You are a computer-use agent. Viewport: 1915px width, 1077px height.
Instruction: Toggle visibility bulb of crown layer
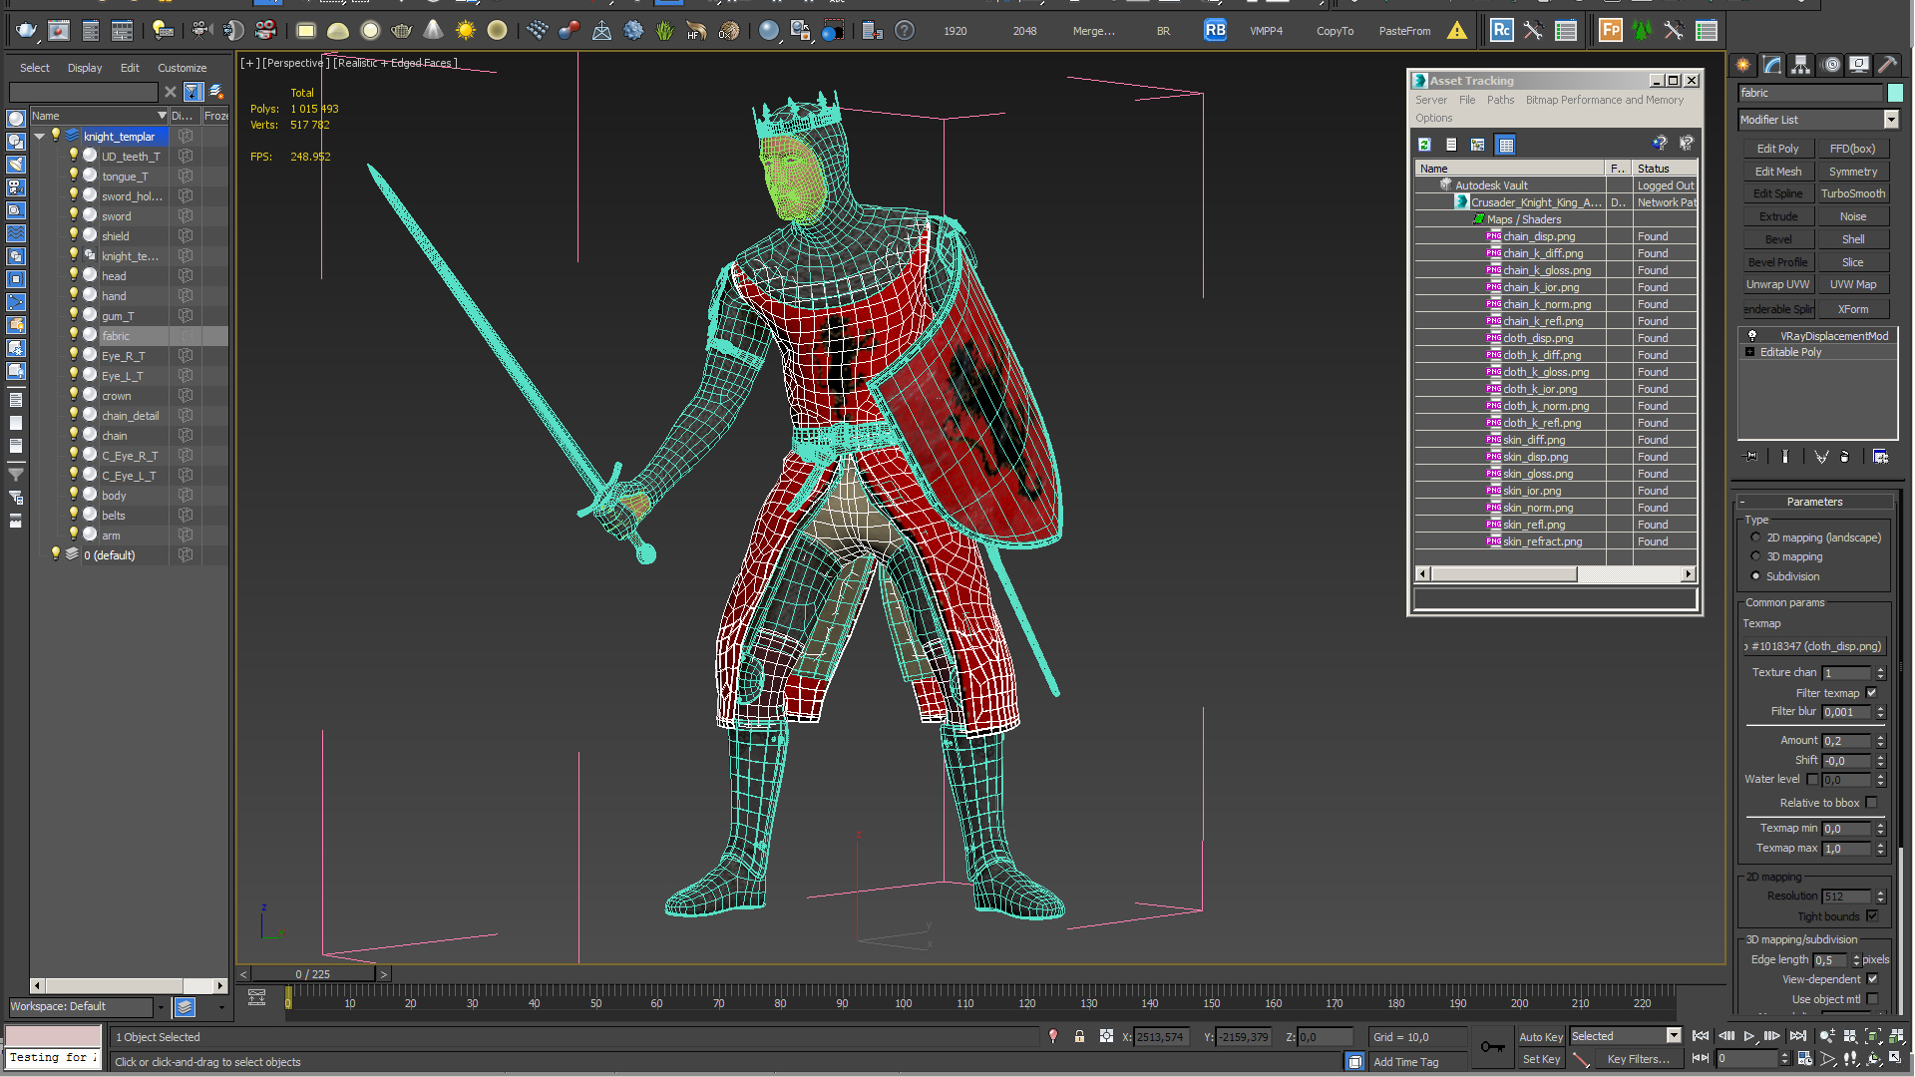[74, 395]
